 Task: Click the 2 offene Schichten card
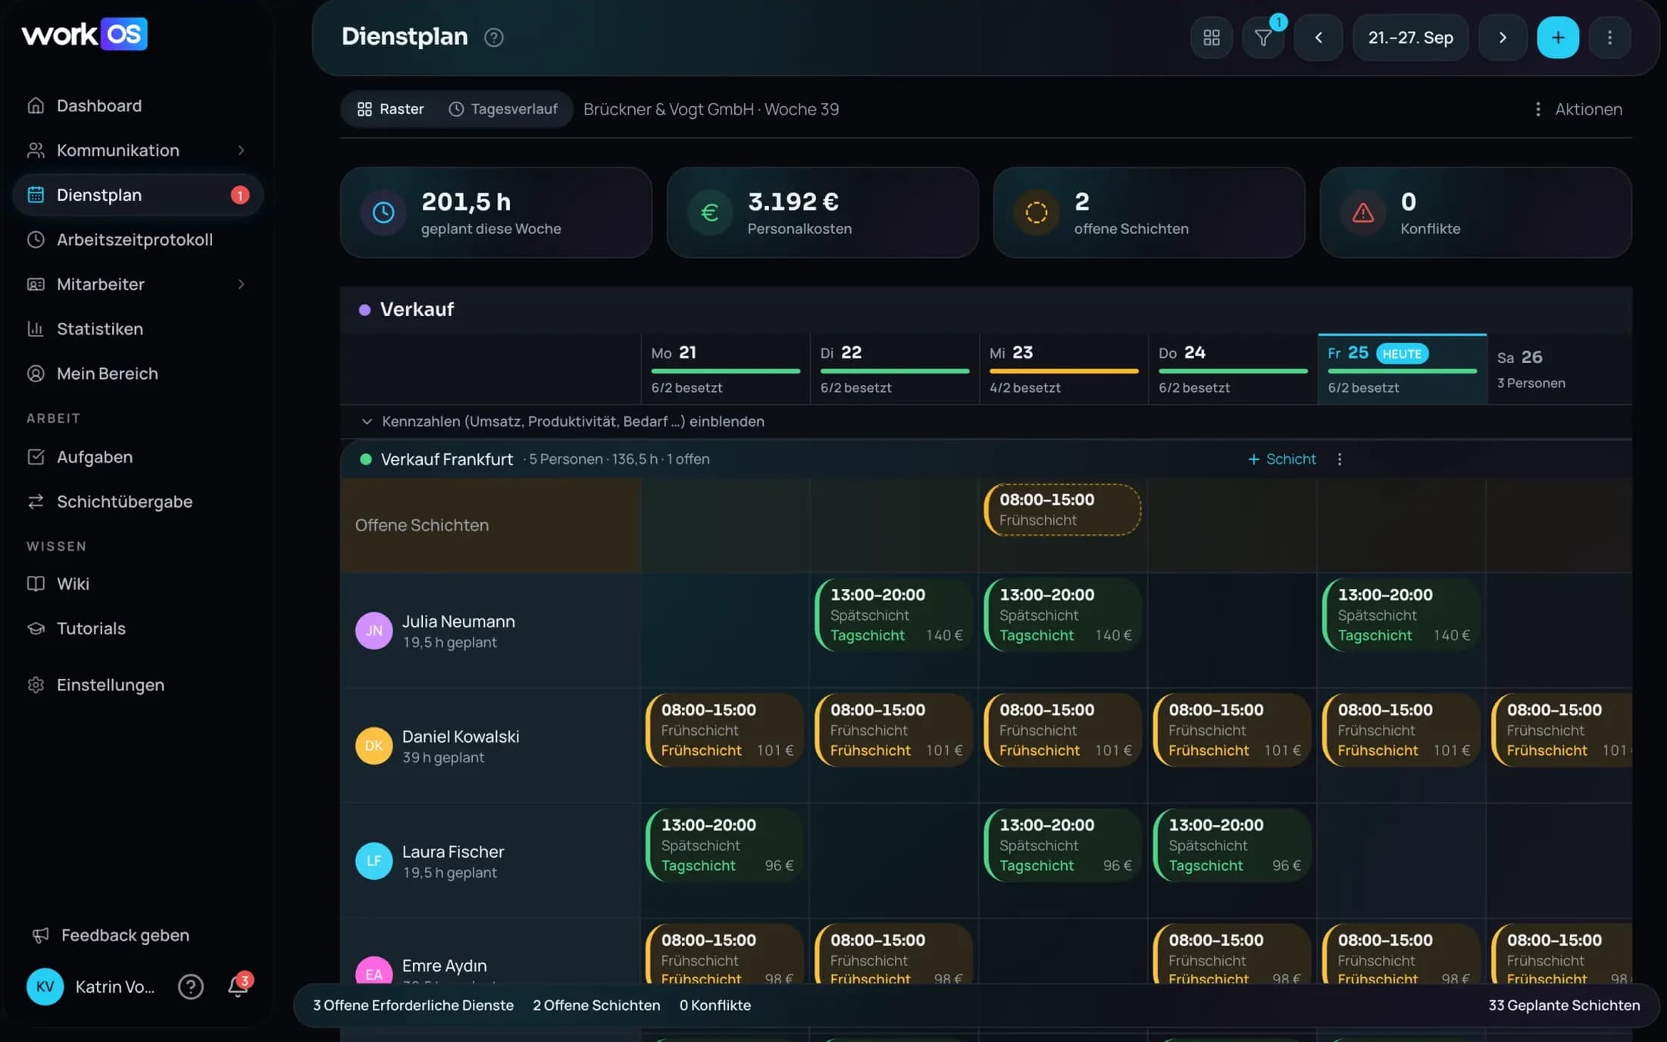[1149, 212]
